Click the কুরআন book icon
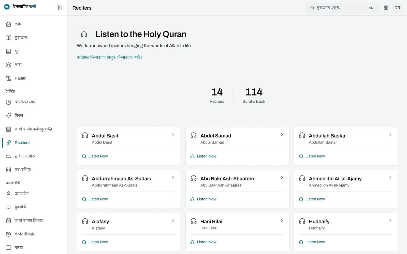The image size is (407, 254). [x=8, y=38]
